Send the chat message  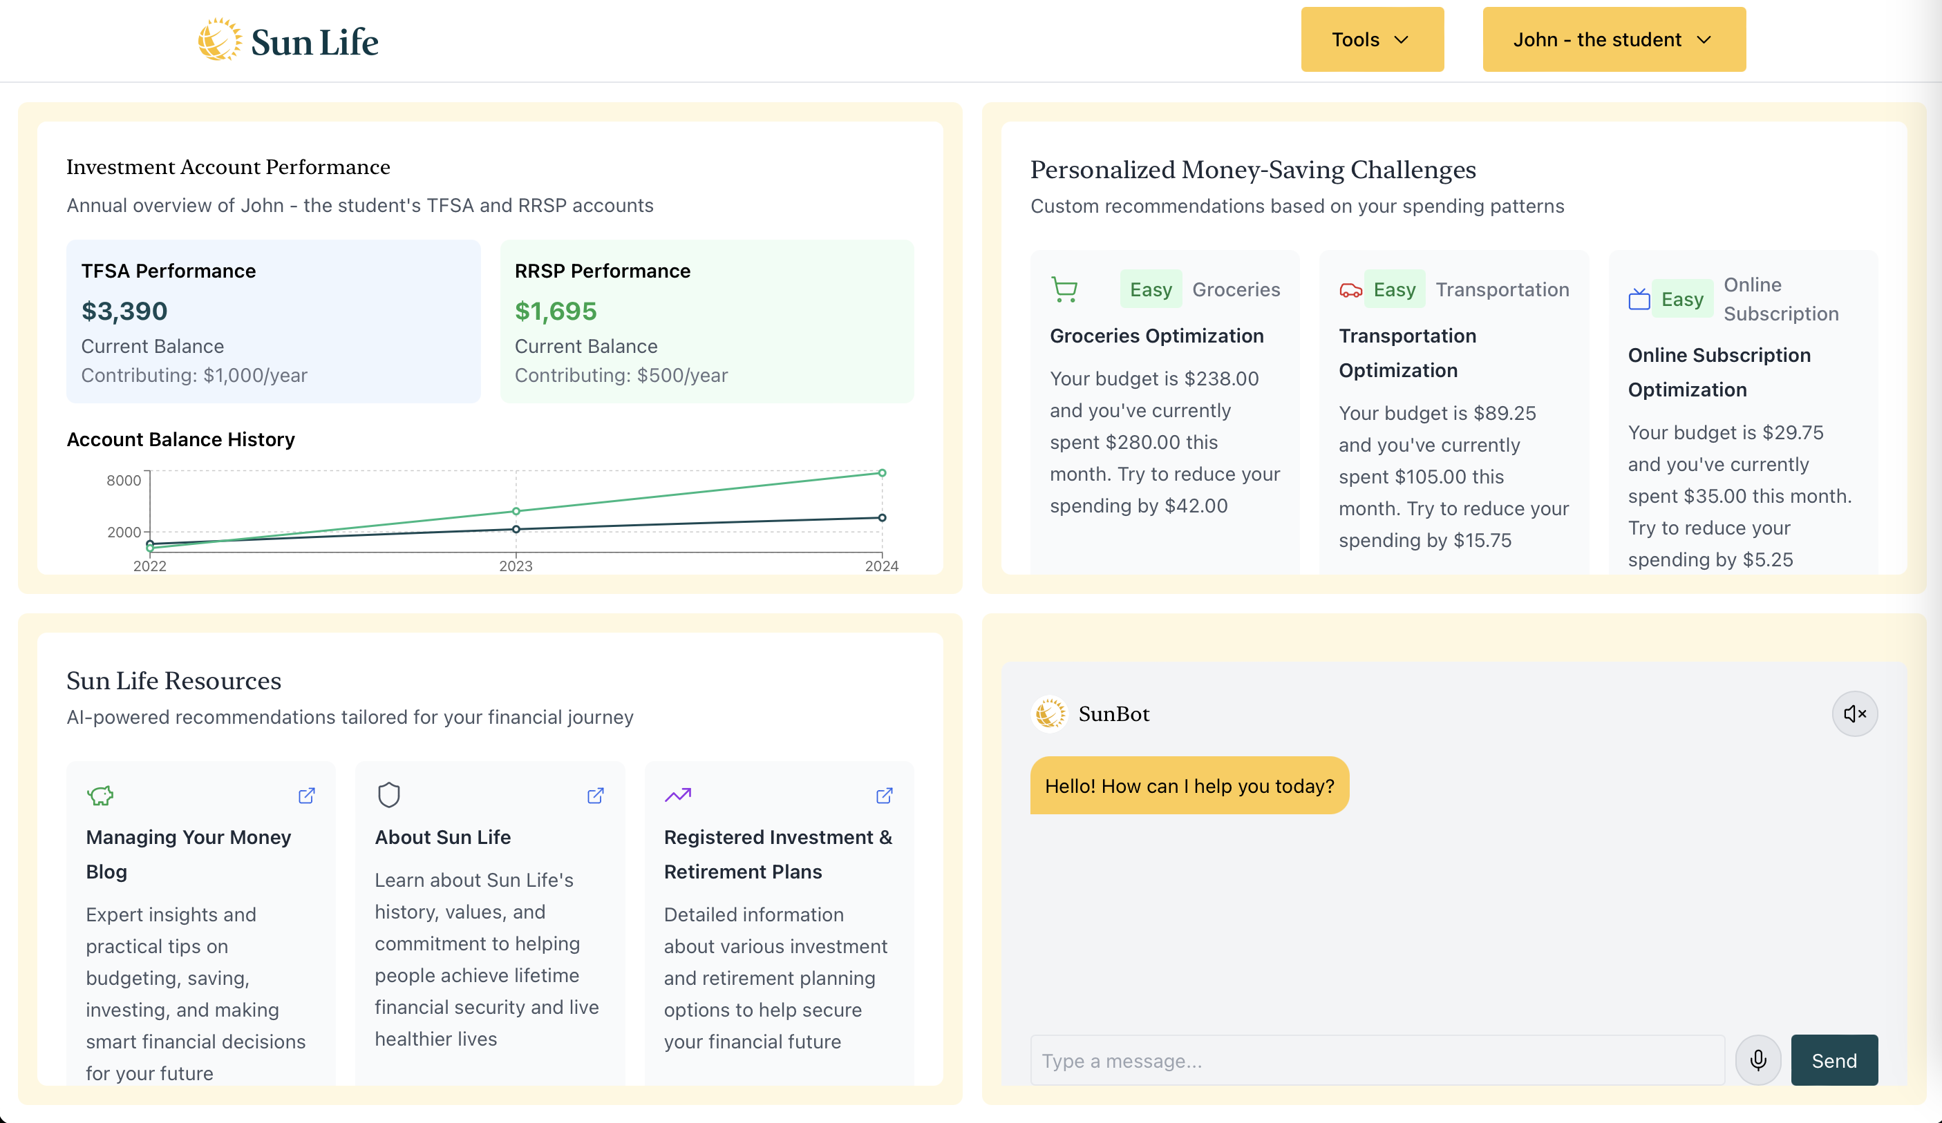(1833, 1060)
